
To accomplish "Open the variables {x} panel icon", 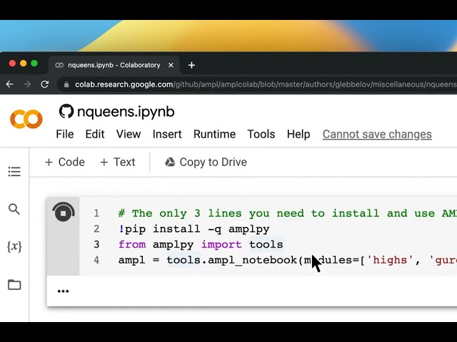I will tap(14, 247).
